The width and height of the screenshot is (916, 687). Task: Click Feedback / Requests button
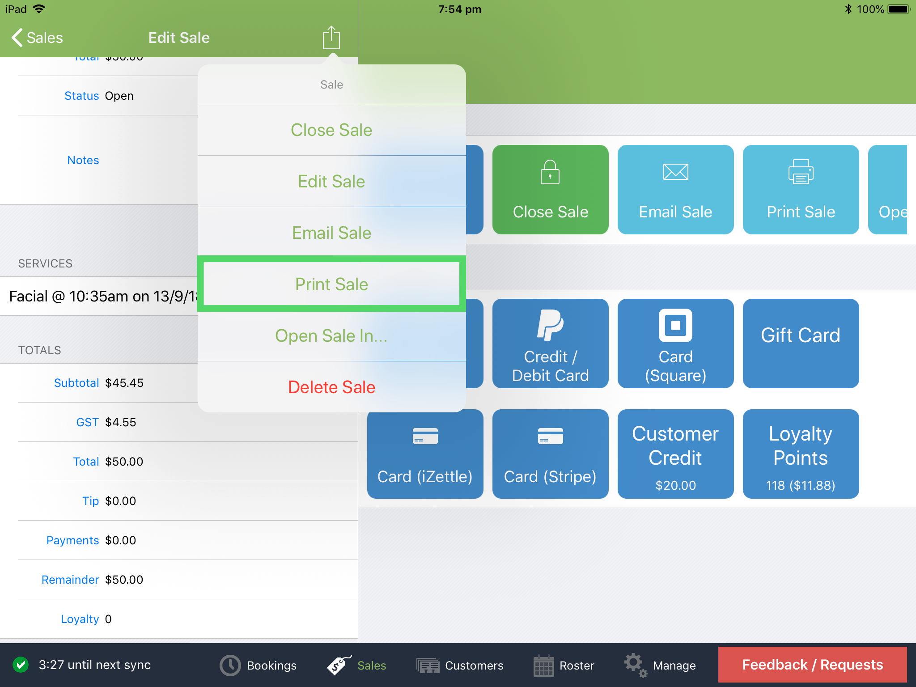812,665
